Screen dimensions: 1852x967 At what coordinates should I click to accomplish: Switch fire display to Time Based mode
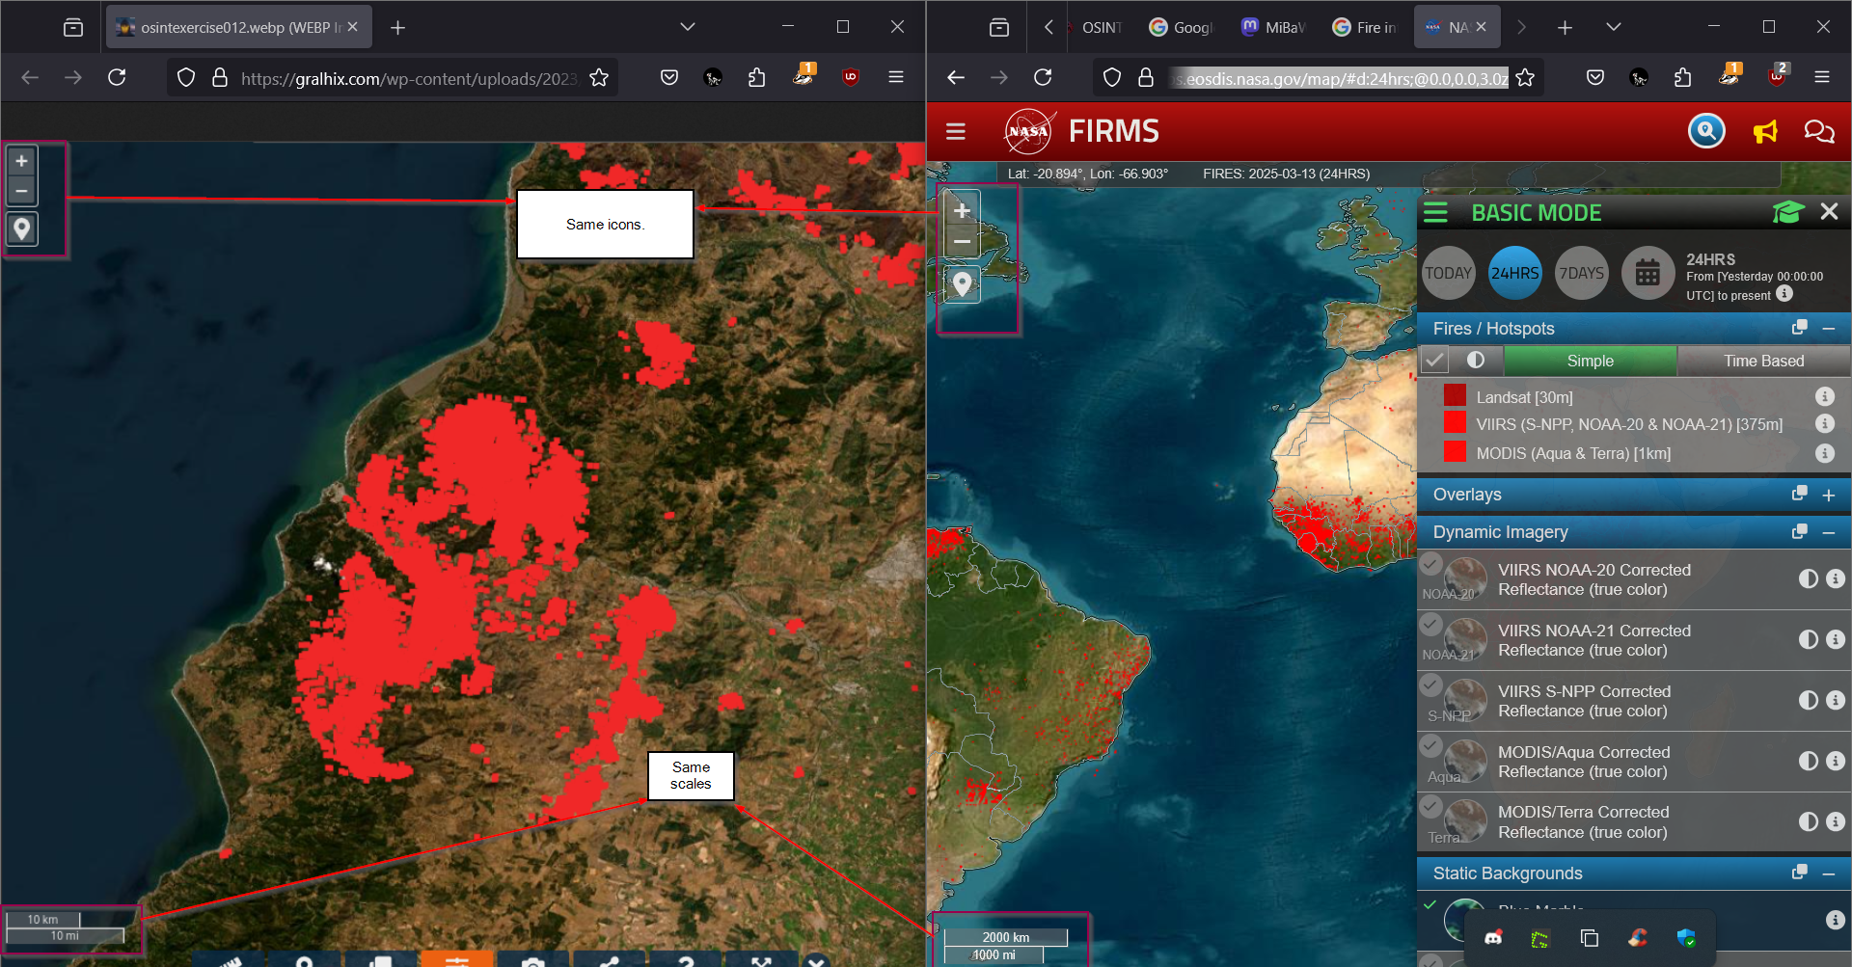pos(1763,361)
